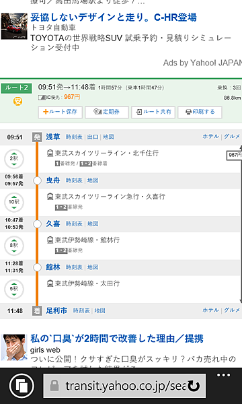The height and width of the screenshot is (404, 242).
Task: Focus the transit.yahoo.co.jp address field
Action: point(124,386)
